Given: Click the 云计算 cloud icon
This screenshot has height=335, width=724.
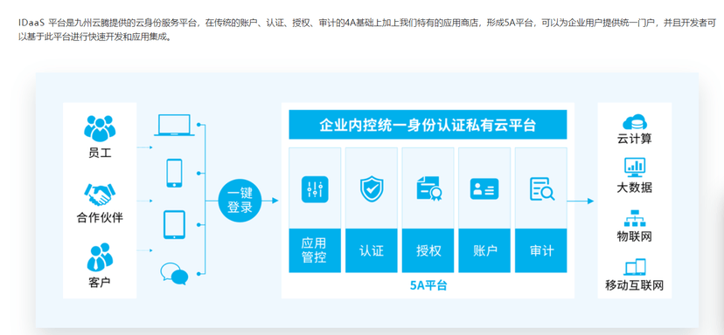Looking at the screenshot, I should pos(635,122).
